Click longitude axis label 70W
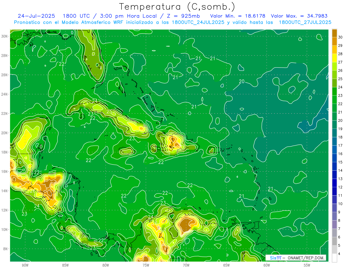Viewport: 348px width, 269px height. tap(186, 265)
